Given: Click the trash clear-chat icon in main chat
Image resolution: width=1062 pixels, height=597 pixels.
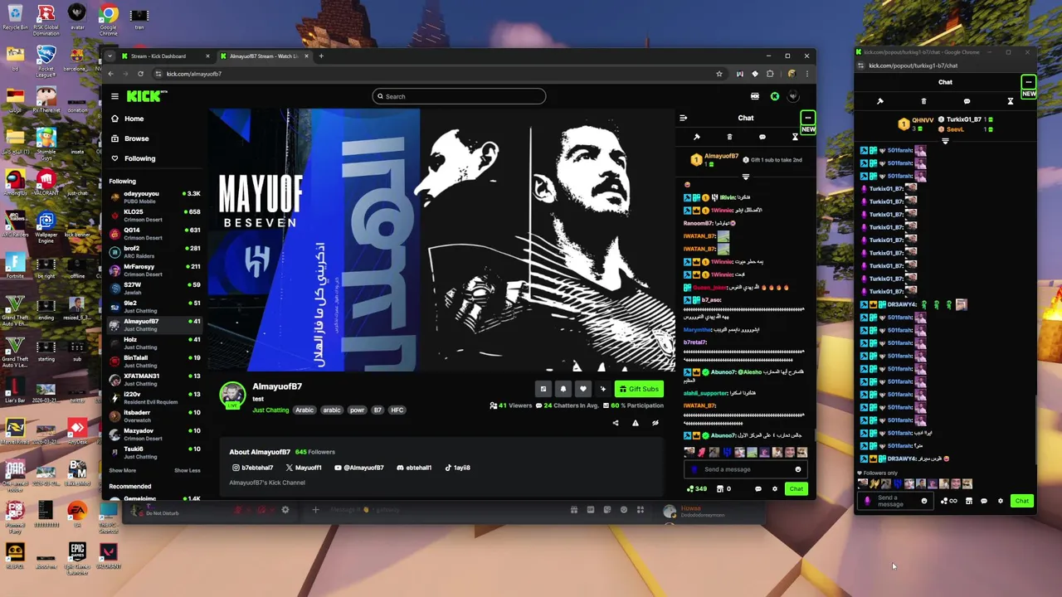Looking at the screenshot, I should tap(729, 137).
